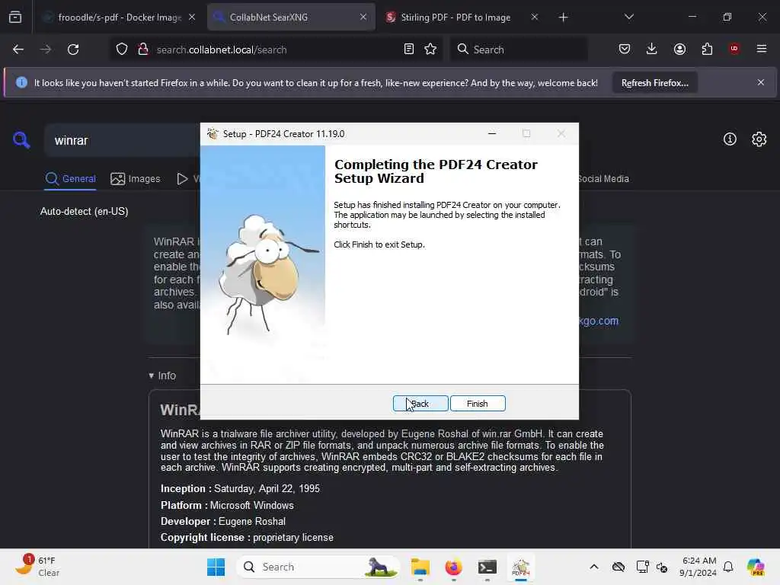Open clock showing 6:24 AM 9/1/2024

pyautogui.click(x=698, y=567)
